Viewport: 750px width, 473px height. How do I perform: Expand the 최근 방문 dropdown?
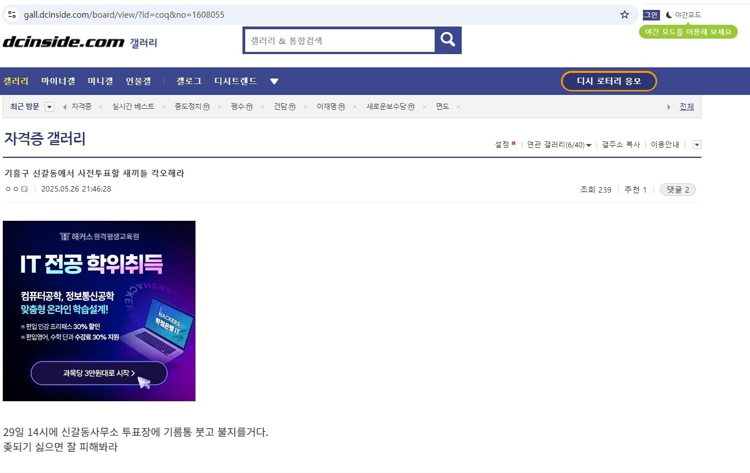coord(49,107)
